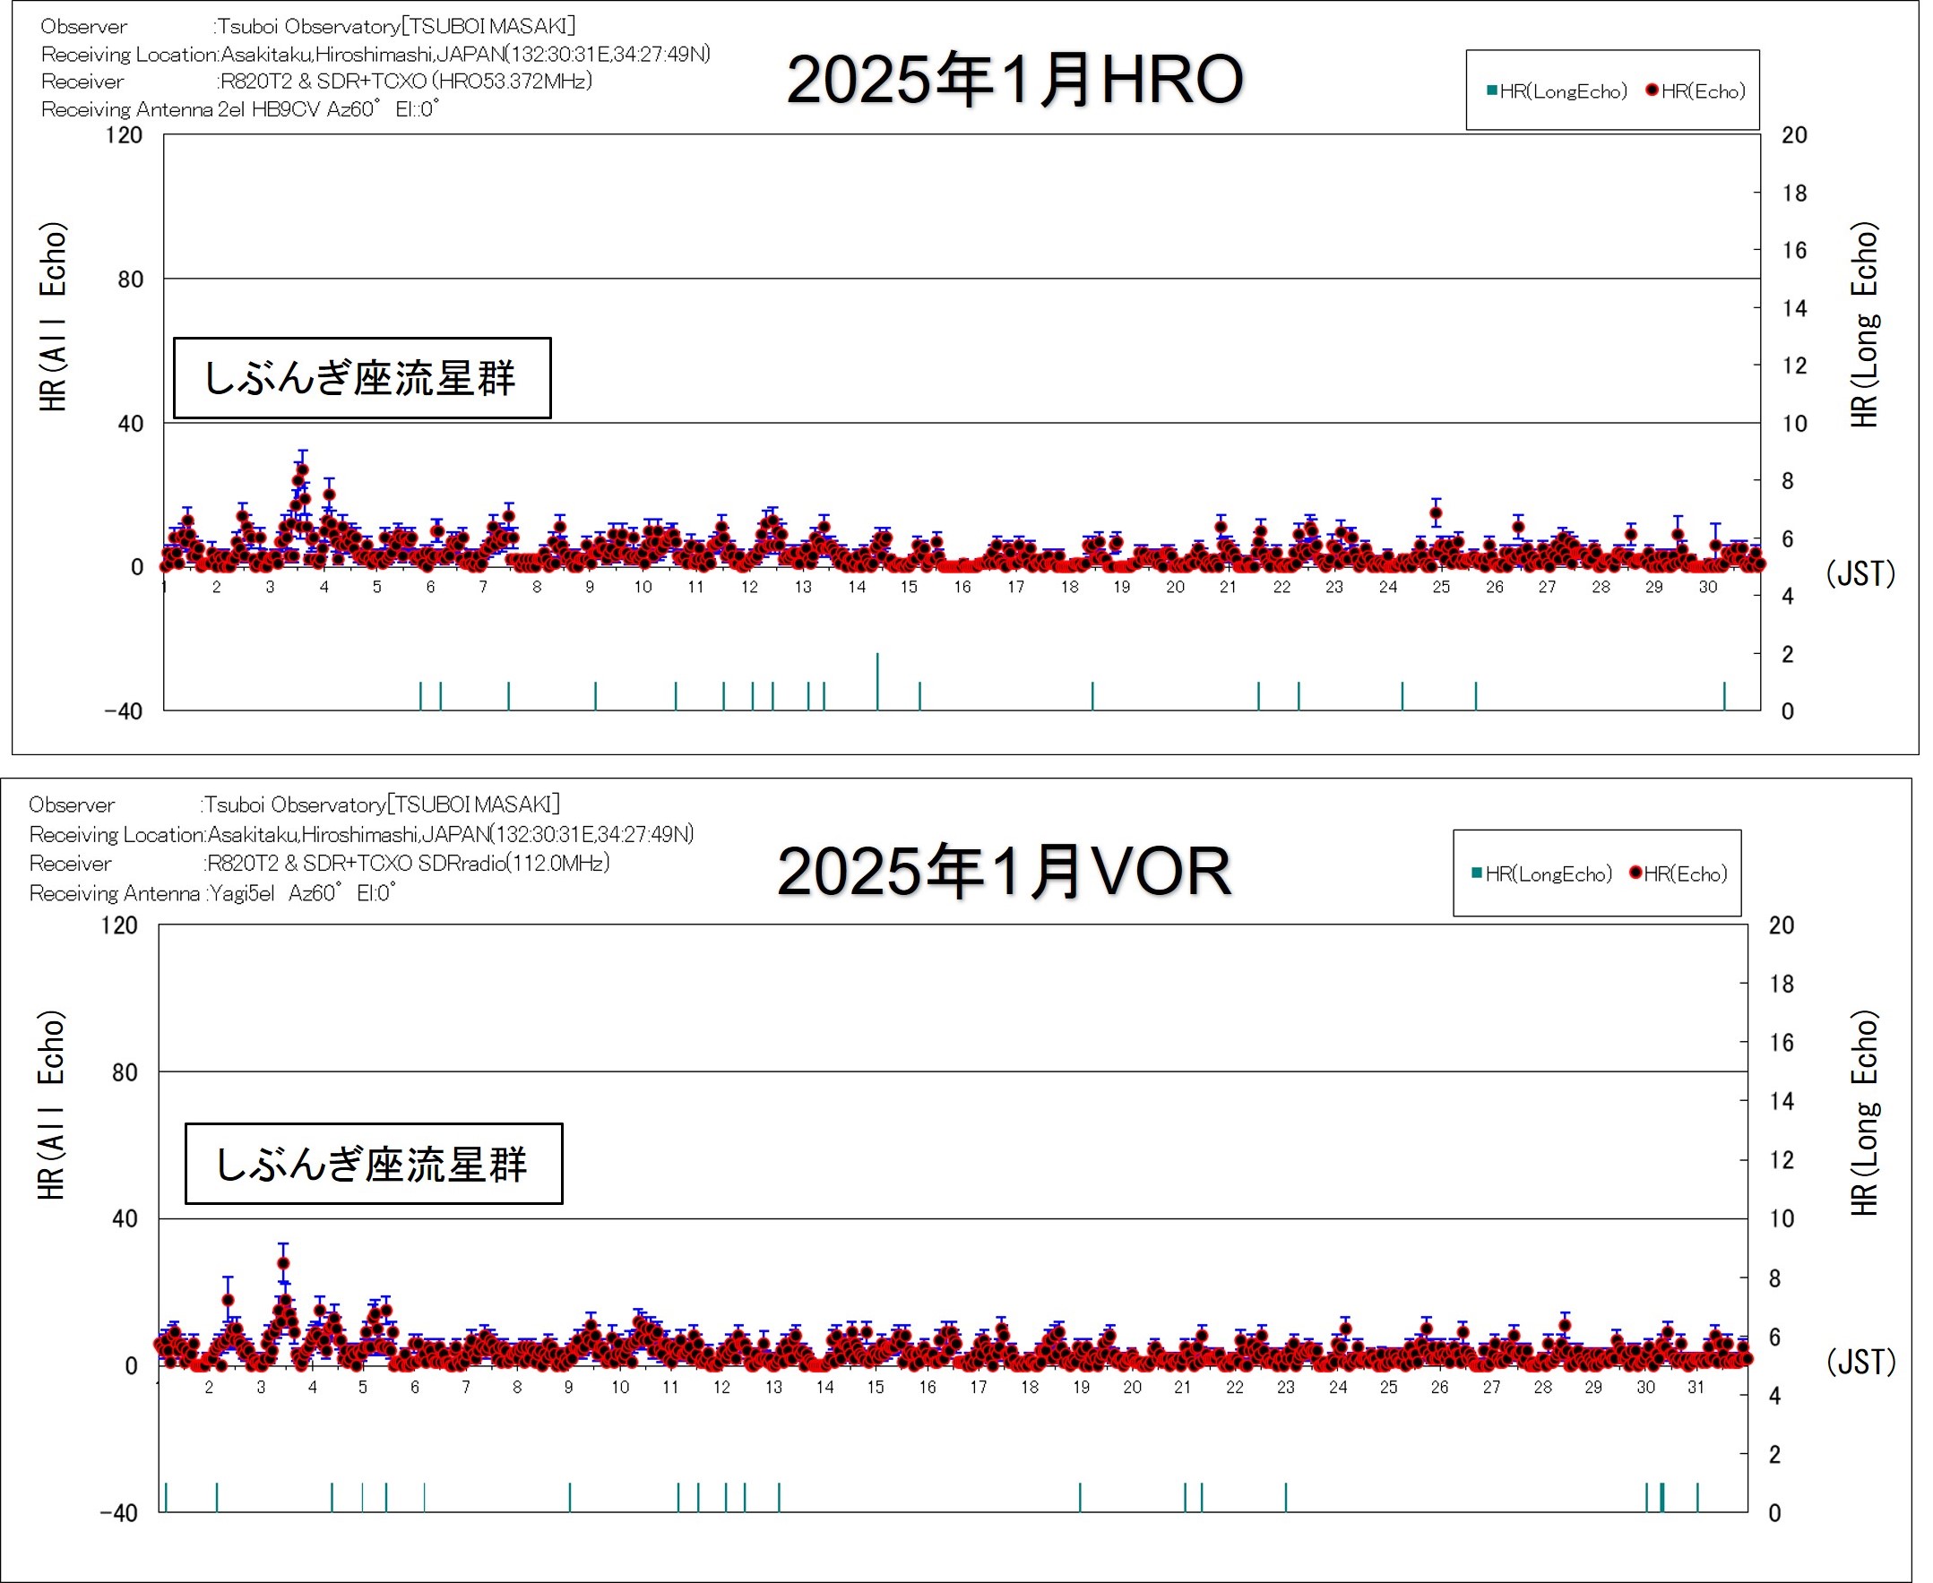1933x1583 pixels.
Task: Click Receiving Antenna 'Yagi5el' text
Action: (212, 892)
